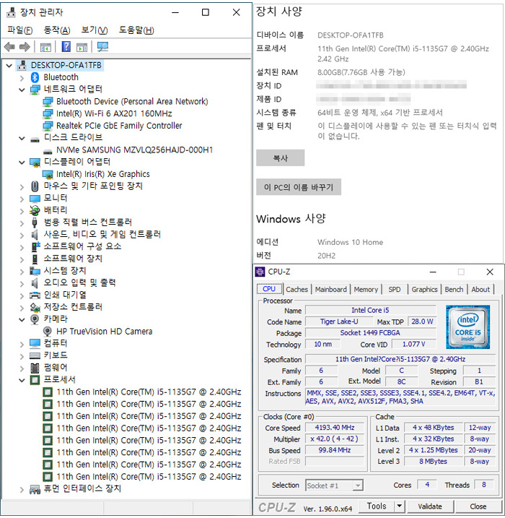Click the Forward arrow in Device Manager toolbar

(25, 47)
